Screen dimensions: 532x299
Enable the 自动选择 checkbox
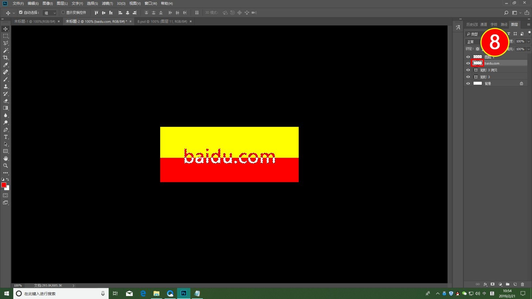pyautogui.click(x=21, y=13)
